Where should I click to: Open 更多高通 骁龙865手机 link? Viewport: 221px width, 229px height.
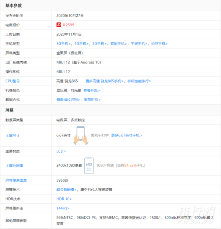(x=105, y=81)
